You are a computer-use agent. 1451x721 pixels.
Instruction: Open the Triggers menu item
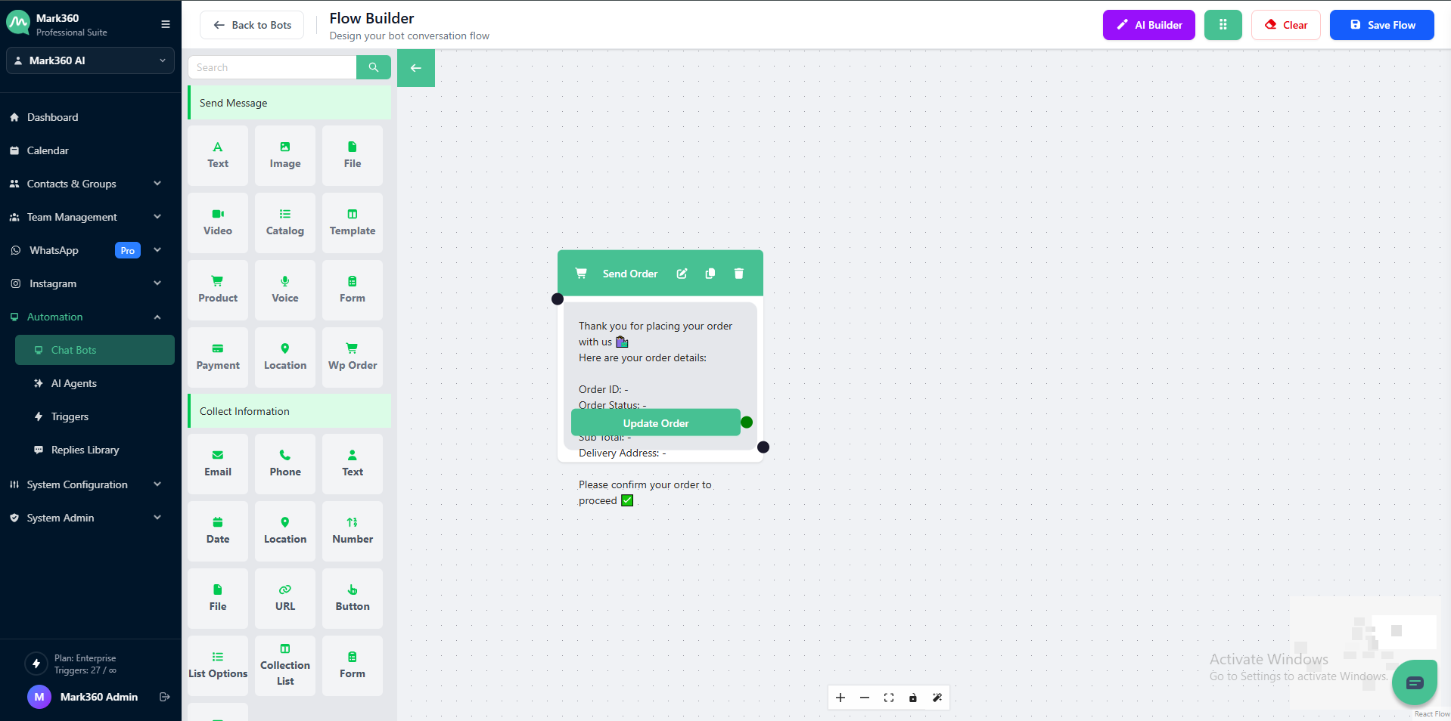pos(70,416)
